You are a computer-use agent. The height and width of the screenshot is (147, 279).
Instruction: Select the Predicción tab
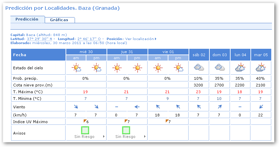(x=27, y=20)
